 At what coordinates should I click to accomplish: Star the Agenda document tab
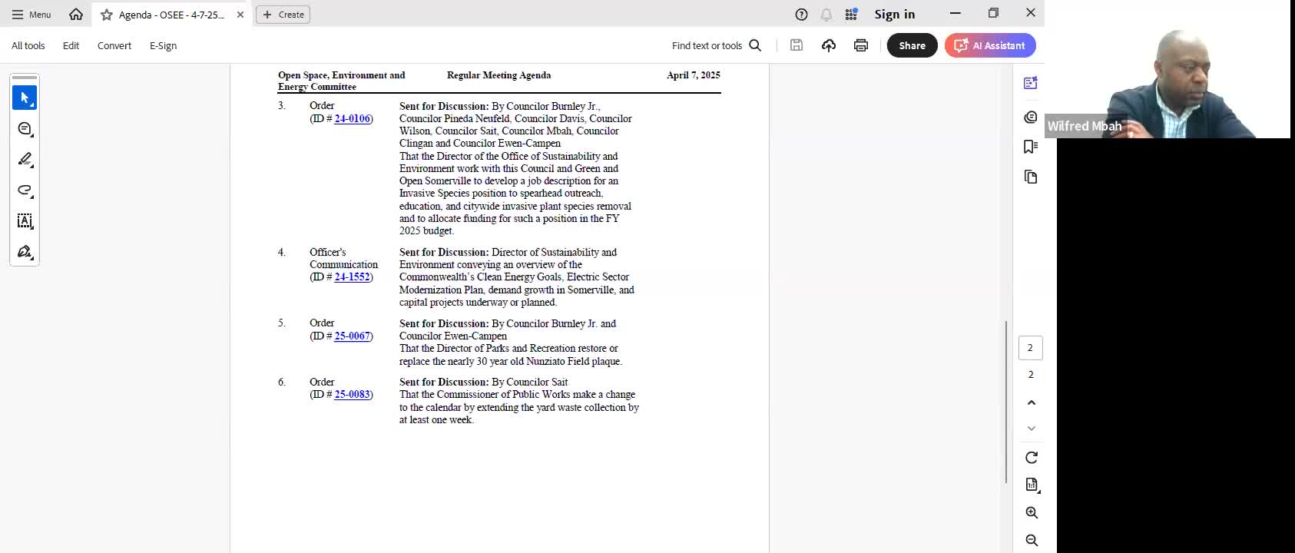pos(107,15)
